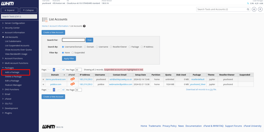The image size is (264, 132).
Task: Open List Suspended Accounts menu item
Action: pyautogui.click(x=17, y=45)
